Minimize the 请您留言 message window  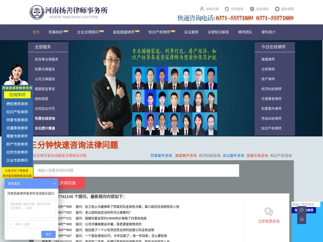[54, 184]
